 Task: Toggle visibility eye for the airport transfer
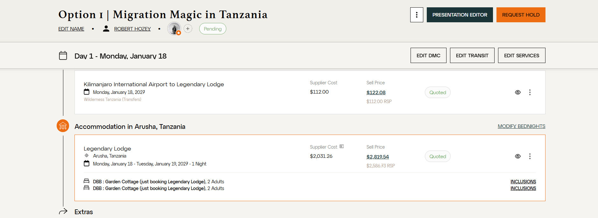[518, 92]
